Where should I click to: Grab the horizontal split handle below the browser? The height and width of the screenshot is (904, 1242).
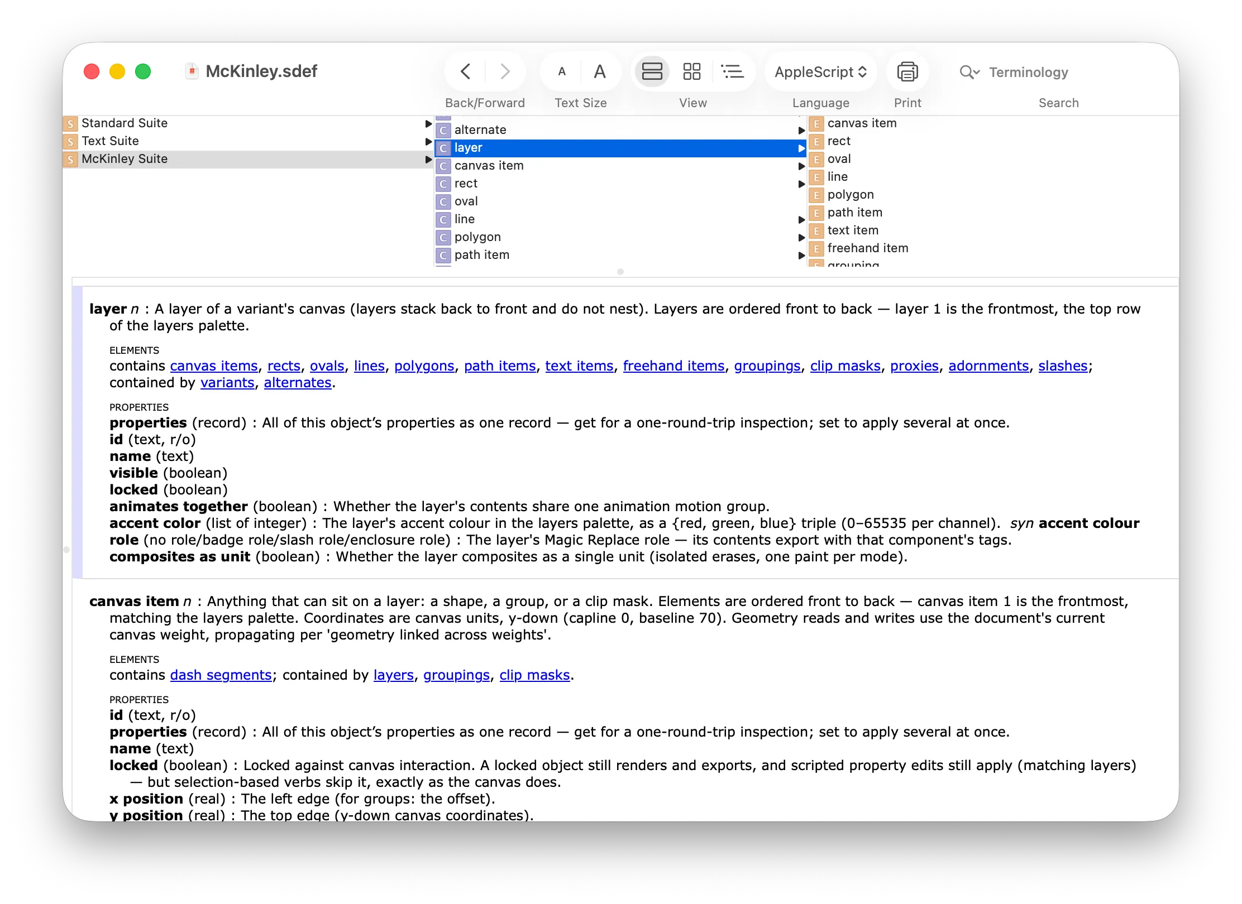click(x=620, y=272)
